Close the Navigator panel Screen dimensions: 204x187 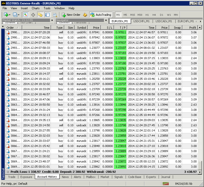[x=106, y=20]
